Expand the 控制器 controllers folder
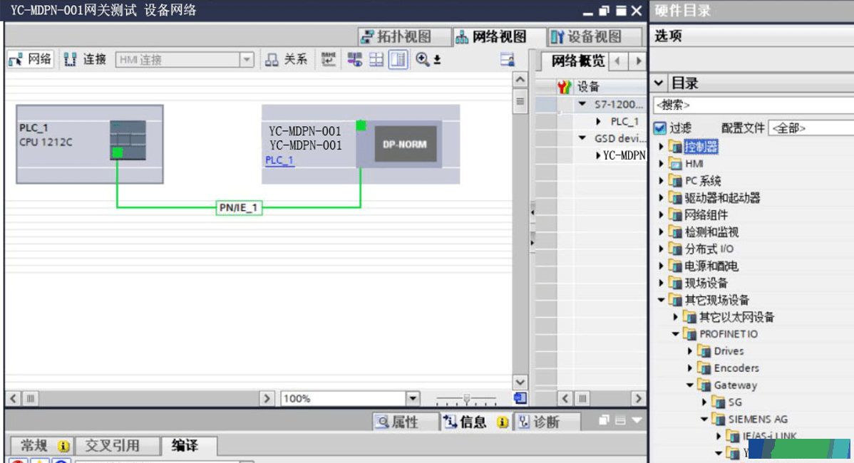Image resolution: width=854 pixels, height=463 pixels. [x=662, y=146]
